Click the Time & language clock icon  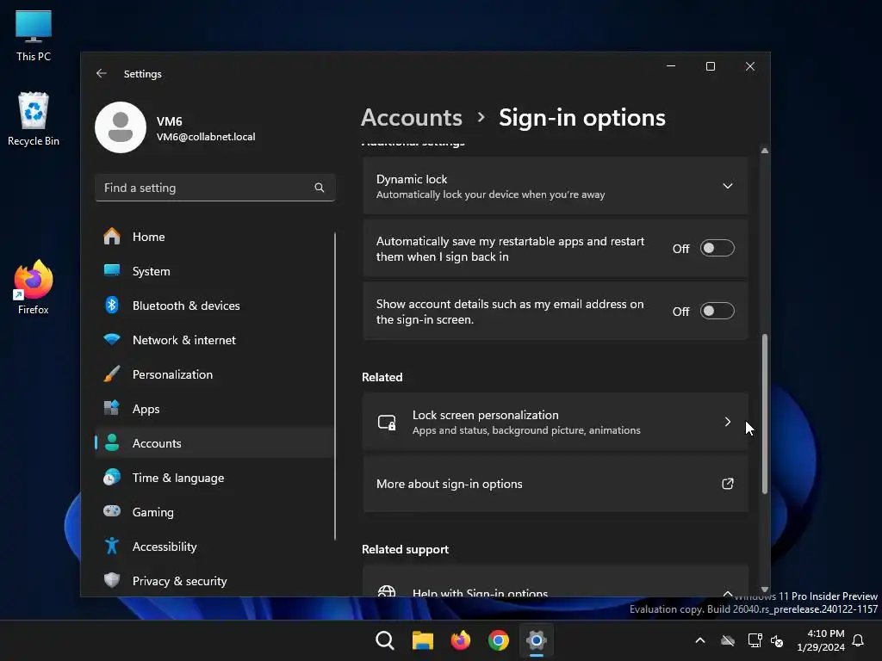(x=112, y=477)
